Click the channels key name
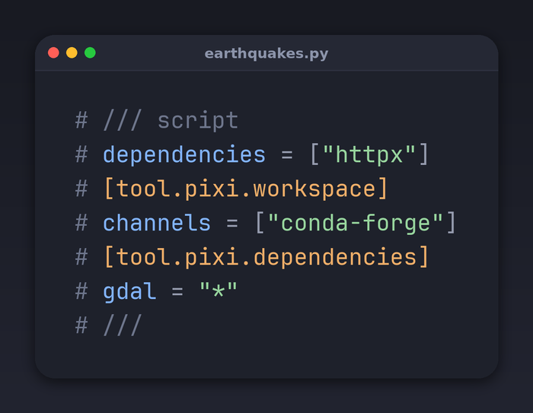Viewport: 533px width, 413px height. [157, 223]
